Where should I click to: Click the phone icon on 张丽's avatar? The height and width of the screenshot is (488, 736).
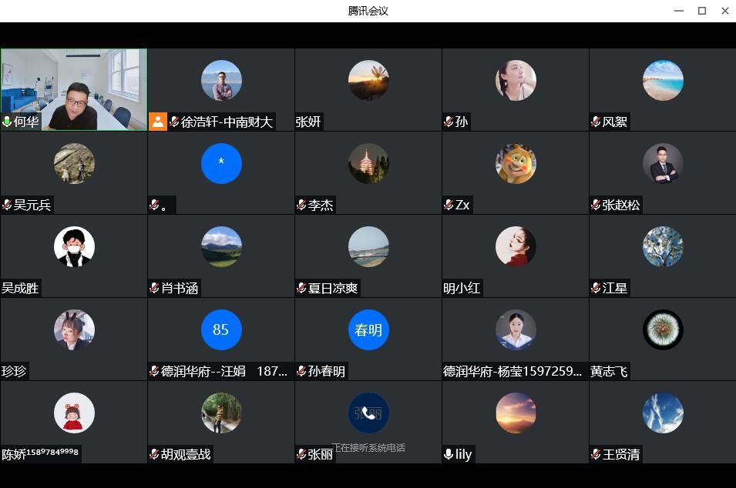[368, 413]
